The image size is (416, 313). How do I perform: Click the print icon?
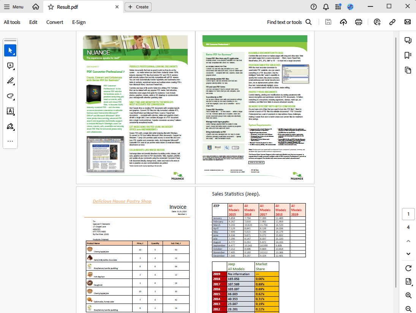click(359, 22)
